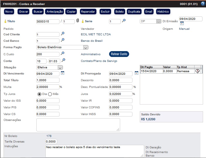Click the C.Custo search magnifier

click(62, 54)
